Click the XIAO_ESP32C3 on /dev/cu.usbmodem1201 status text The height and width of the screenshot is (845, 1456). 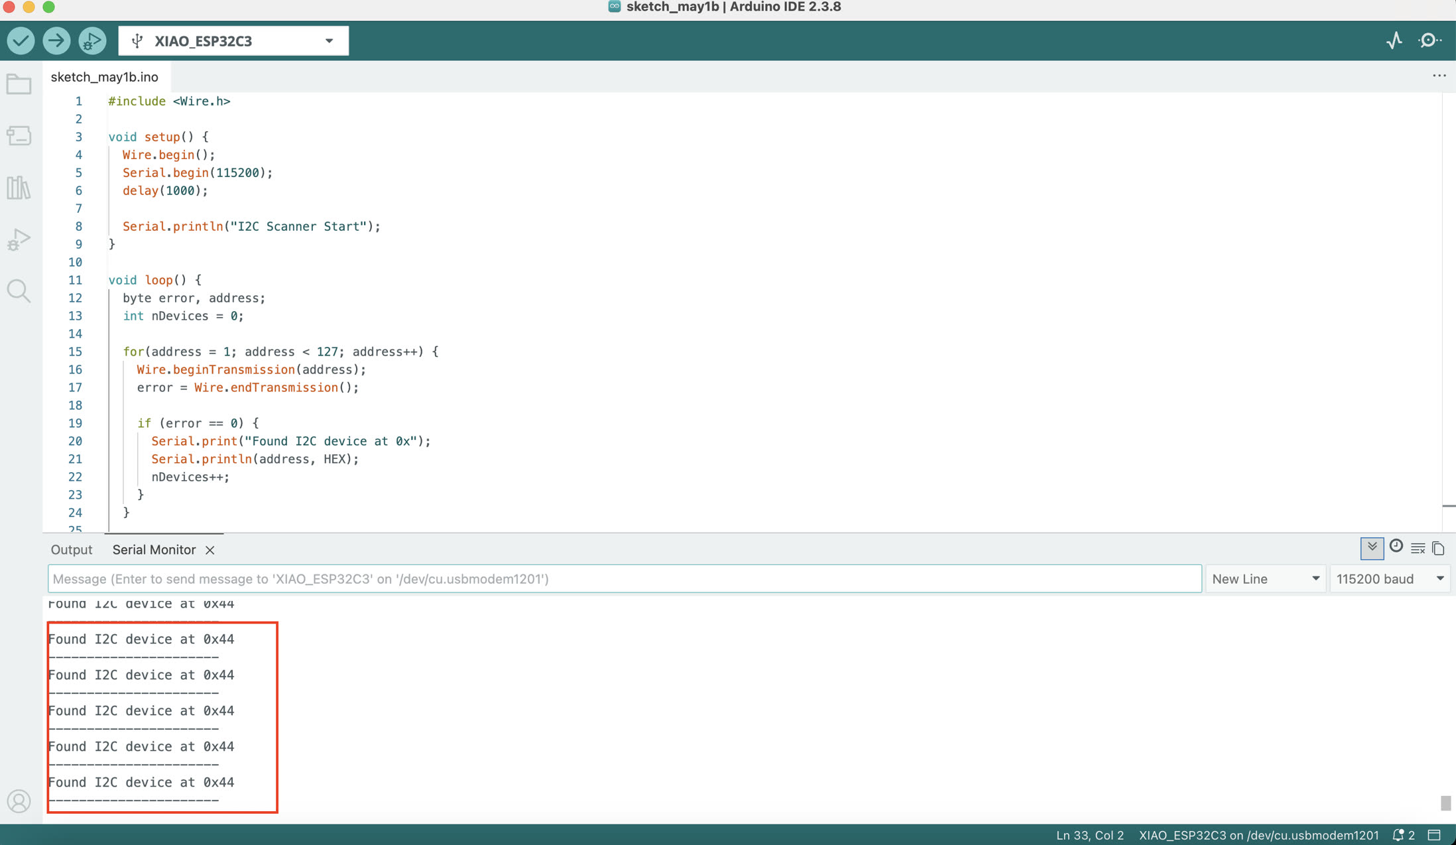[x=1258, y=835]
